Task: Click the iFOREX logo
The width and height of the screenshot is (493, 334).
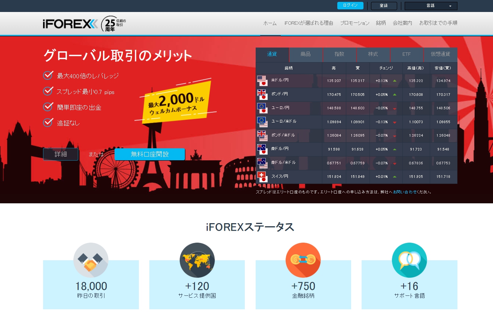Action: (x=70, y=24)
